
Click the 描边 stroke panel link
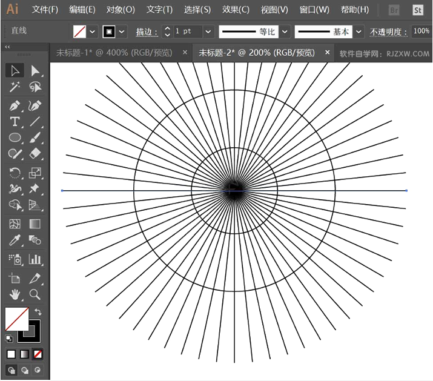coord(147,31)
